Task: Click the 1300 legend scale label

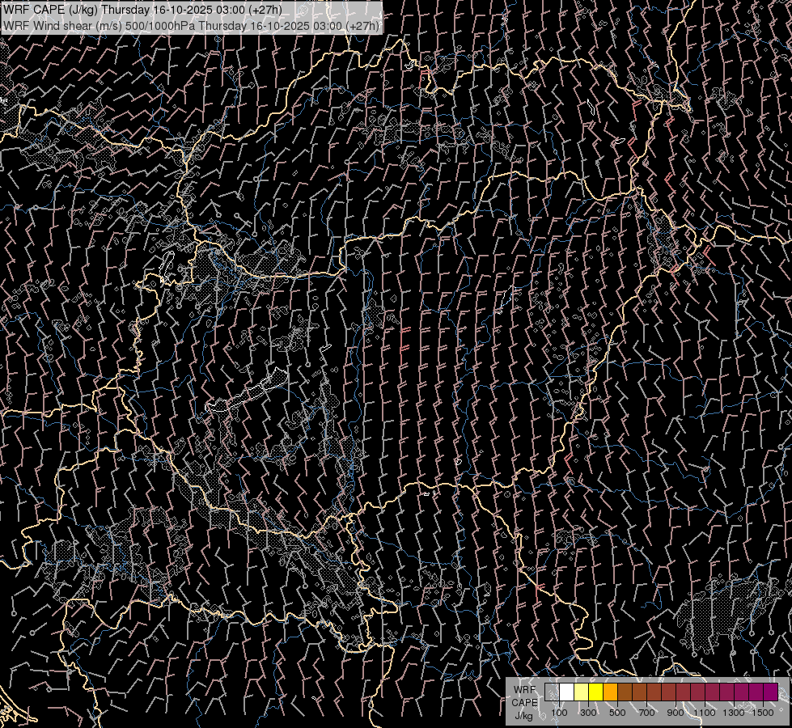Action: point(734,713)
